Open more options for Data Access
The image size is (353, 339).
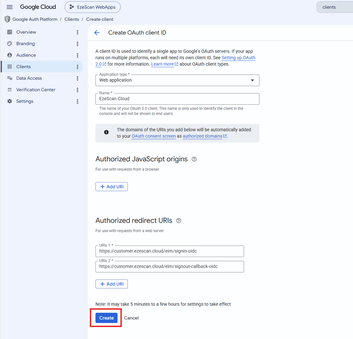pos(78,78)
